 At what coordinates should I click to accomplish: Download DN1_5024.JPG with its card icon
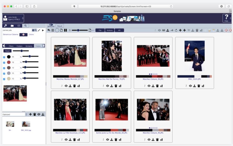[x=195, y=86]
